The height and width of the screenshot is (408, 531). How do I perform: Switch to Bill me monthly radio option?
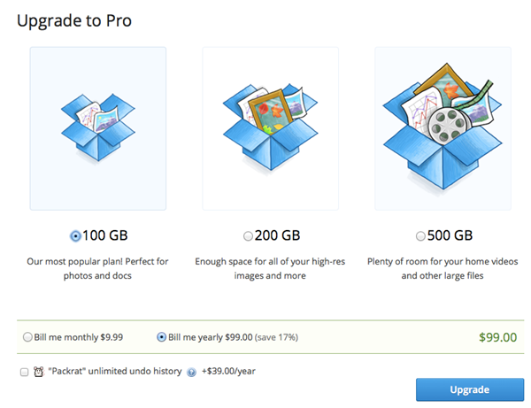pos(27,337)
